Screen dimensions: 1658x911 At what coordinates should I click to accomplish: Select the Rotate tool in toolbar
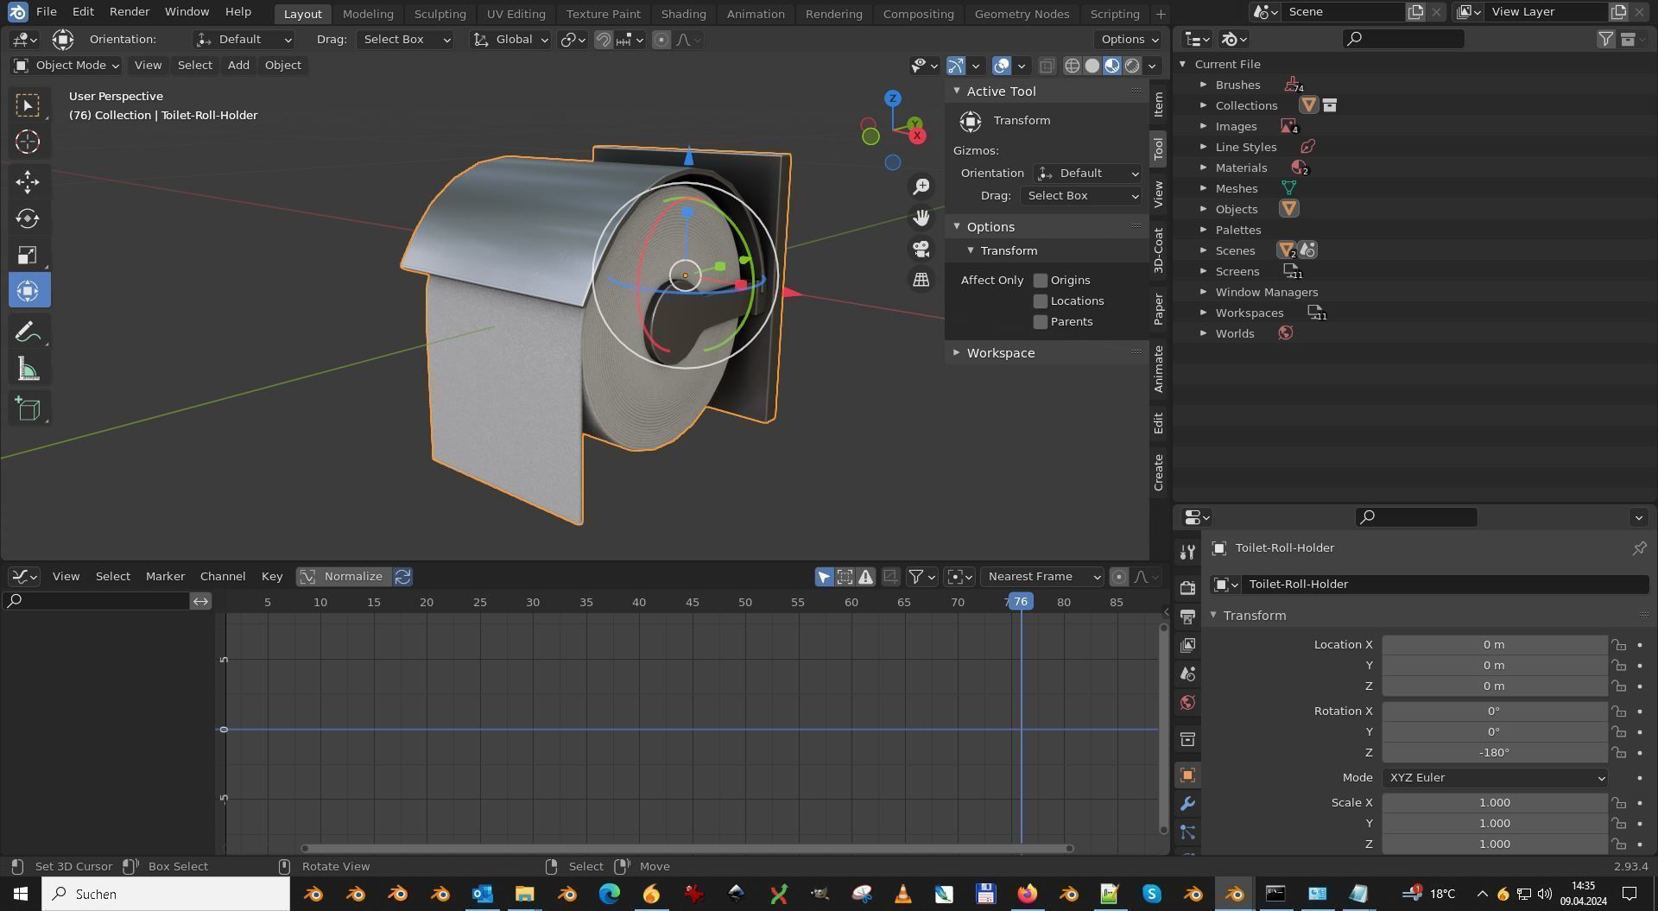pos(28,218)
